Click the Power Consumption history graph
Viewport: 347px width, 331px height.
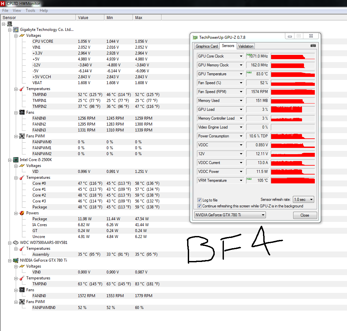(293, 136)
